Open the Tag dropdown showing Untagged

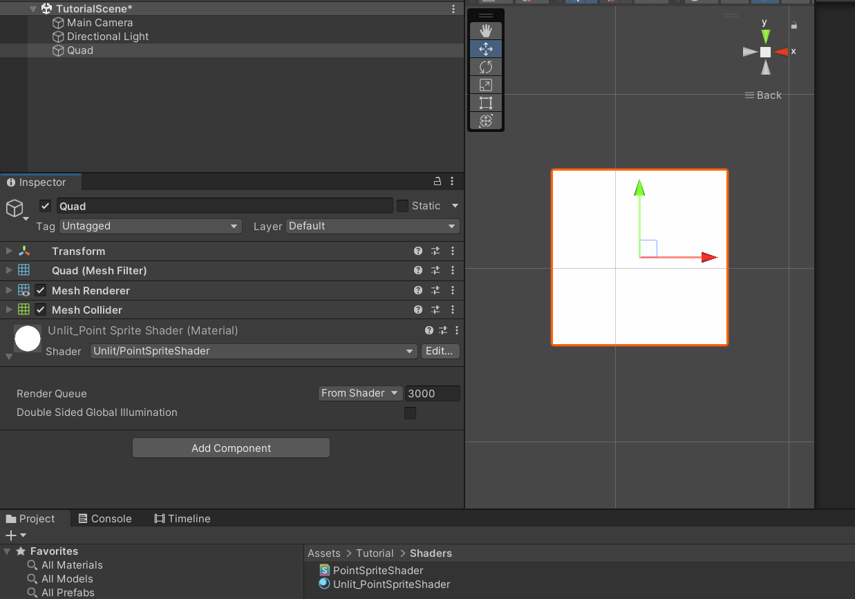tap(150, 226)
